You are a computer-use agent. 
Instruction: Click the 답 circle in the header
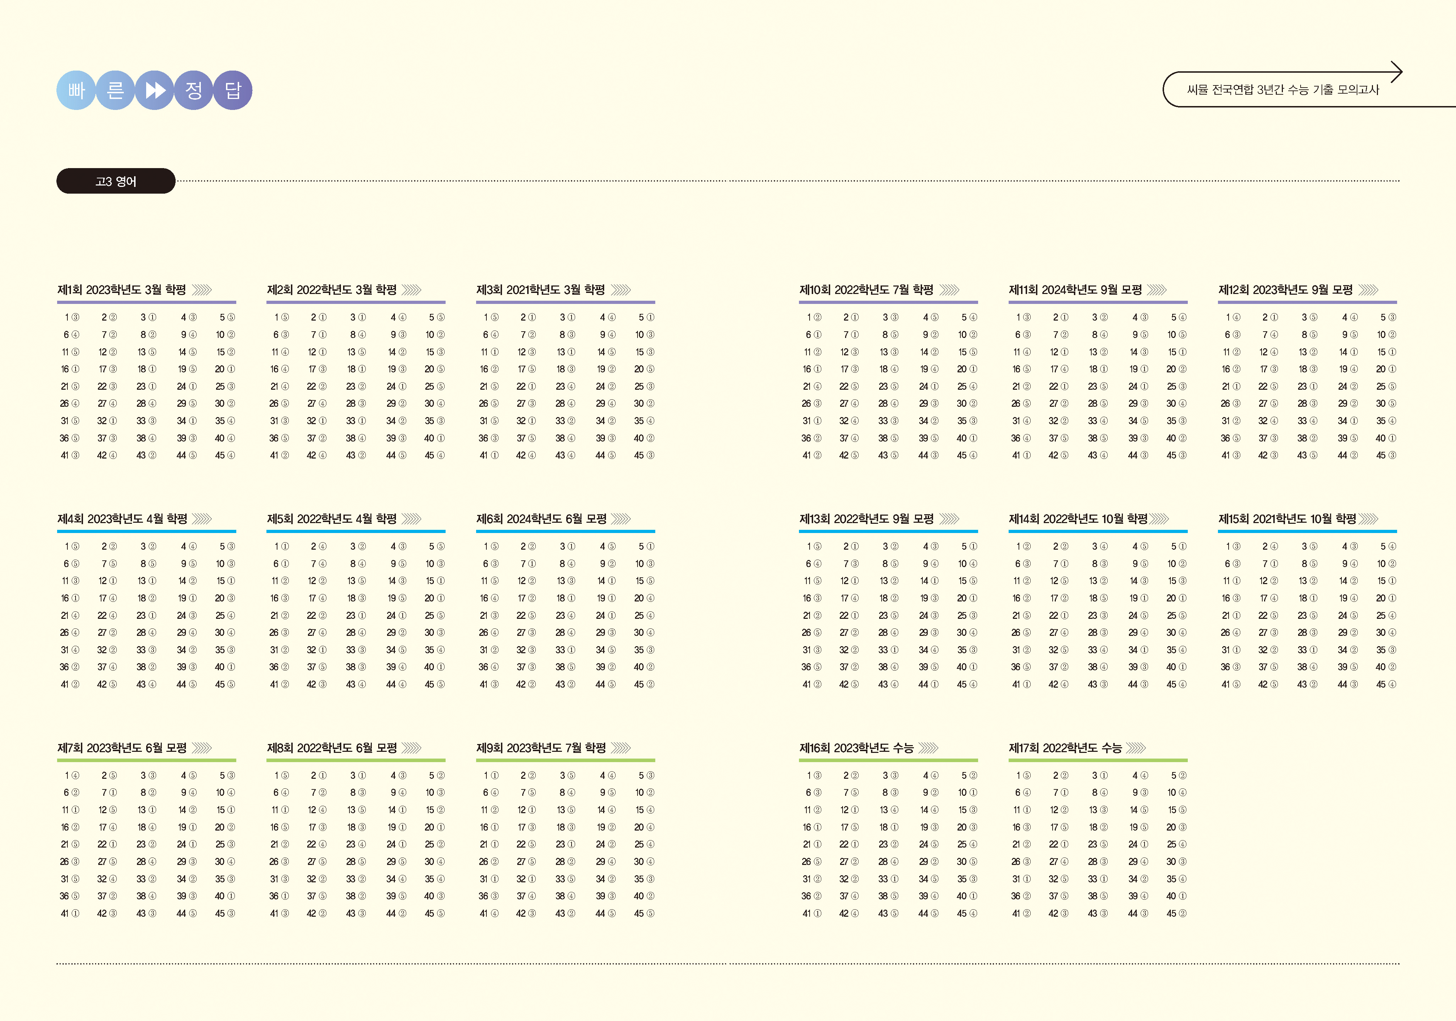[233, 90]
